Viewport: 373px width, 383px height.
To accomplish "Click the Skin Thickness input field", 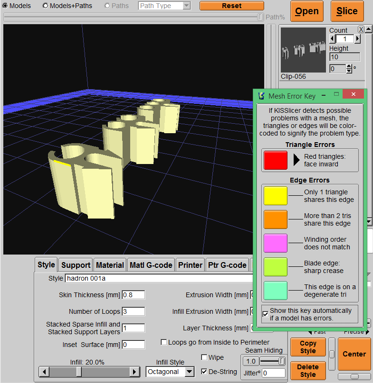I will (x=133, y=295).
